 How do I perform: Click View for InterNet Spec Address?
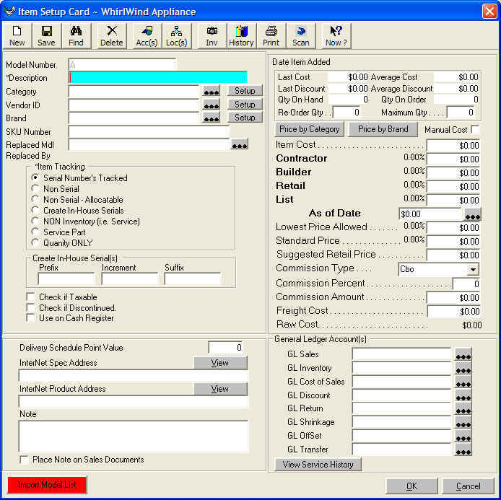(x=220, y=363)
